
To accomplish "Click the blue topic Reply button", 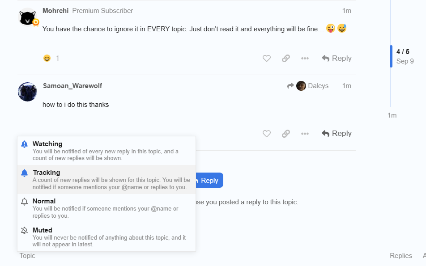I will point(209,181).
